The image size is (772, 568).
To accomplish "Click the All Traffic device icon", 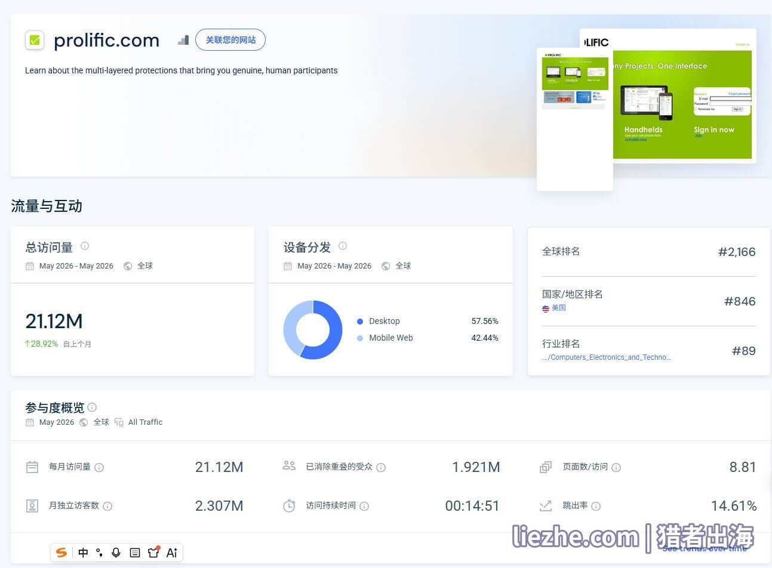I will 119,422.
